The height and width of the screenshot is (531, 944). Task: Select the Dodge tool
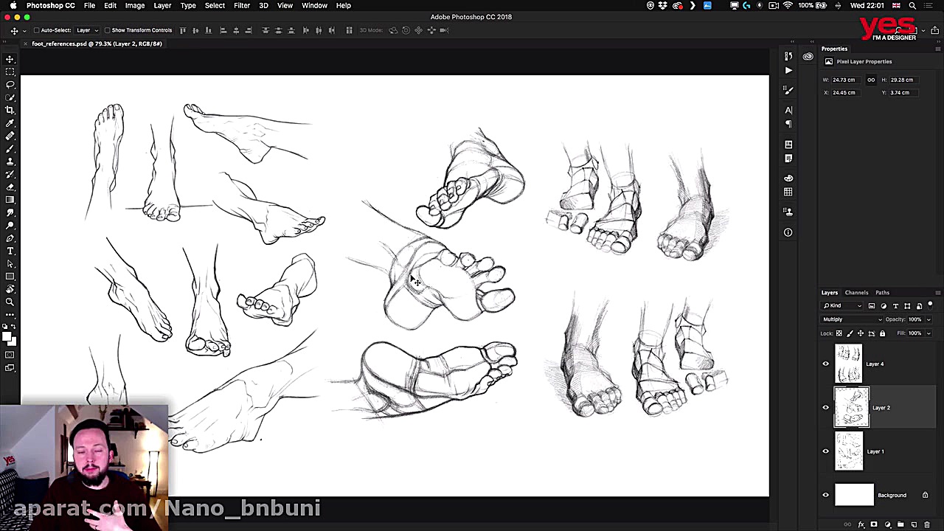(x=10, y=226)
